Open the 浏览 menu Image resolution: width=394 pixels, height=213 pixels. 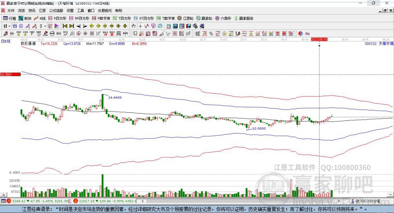point(22,10)
